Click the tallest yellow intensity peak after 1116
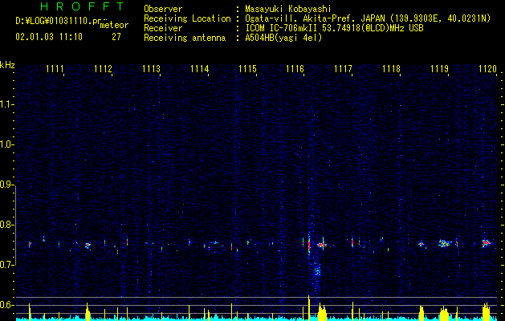 pos(309,308)
